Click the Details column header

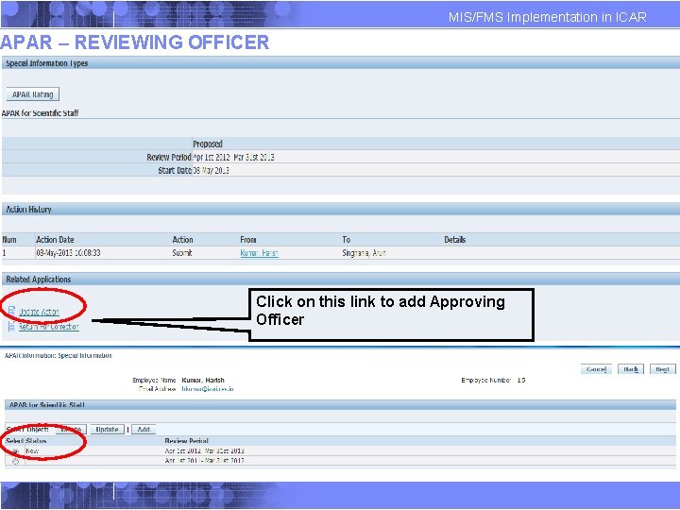[454, 239]
